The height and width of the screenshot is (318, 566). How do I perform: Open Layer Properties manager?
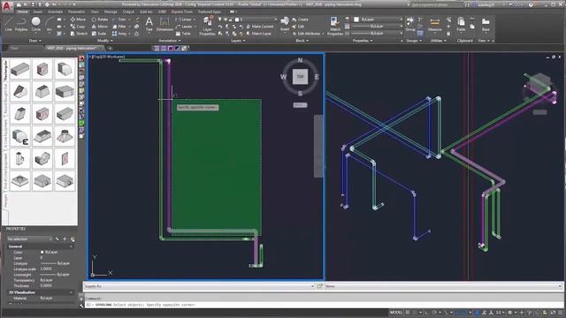(207, 26)
